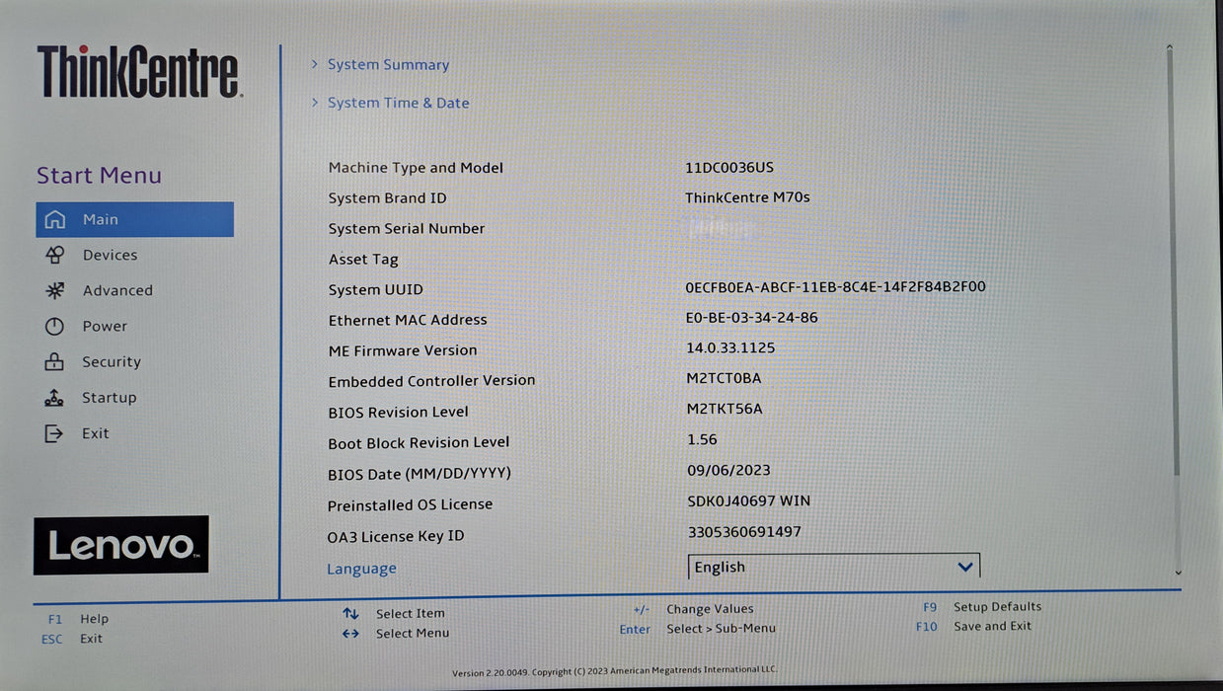
Task: Click the left-right arrows Select Menu icon
Action: pyautogui.click(x=350, y=634)
